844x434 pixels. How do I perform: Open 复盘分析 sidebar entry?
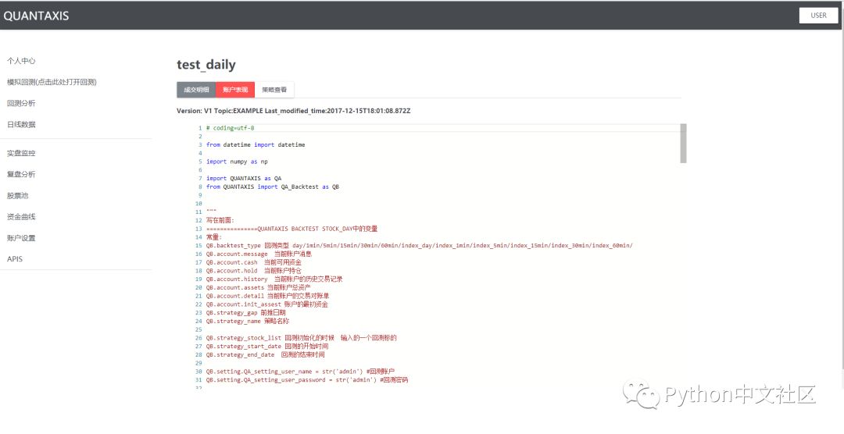(x=21, y=174)
